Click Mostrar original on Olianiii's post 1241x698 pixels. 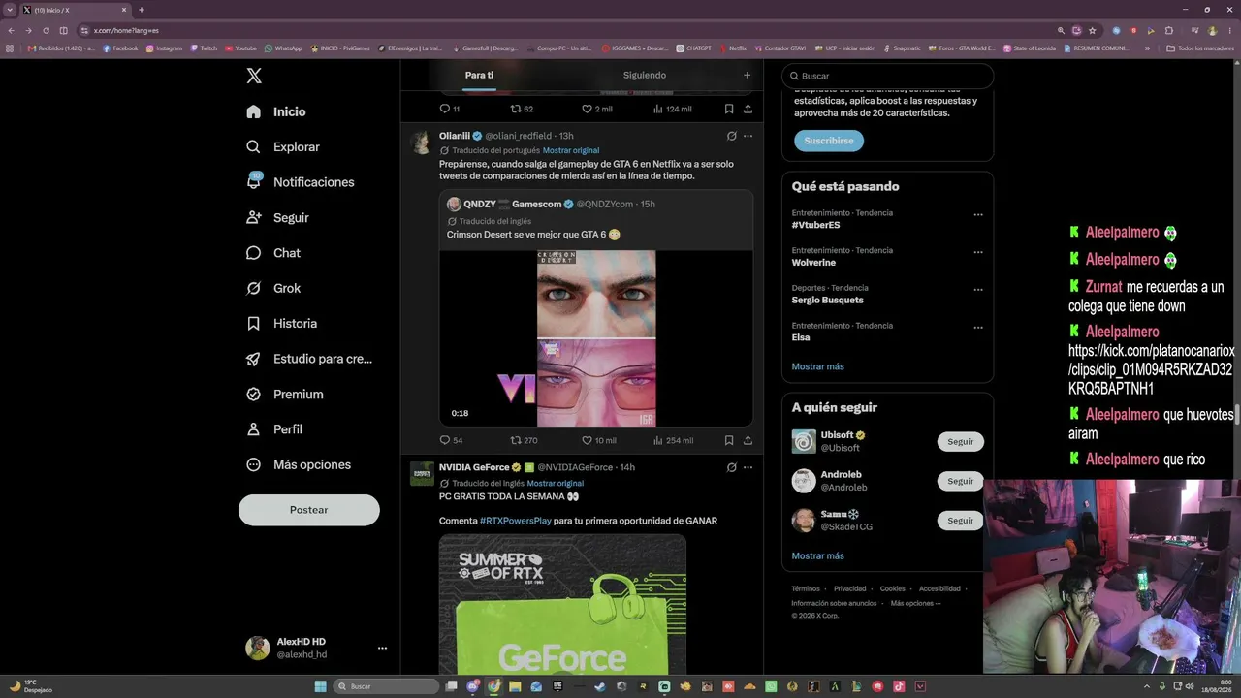click(x=571, y=150)
